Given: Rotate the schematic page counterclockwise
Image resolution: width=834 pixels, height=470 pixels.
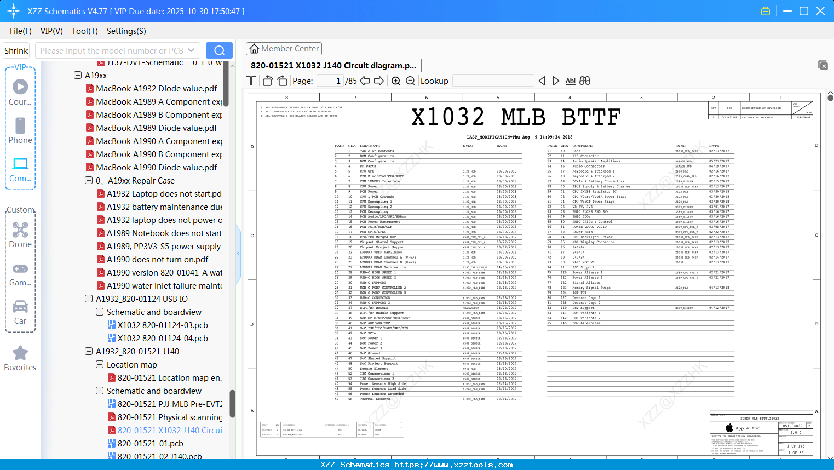Looking at the screenshot, I should click(x=268, y=81).
